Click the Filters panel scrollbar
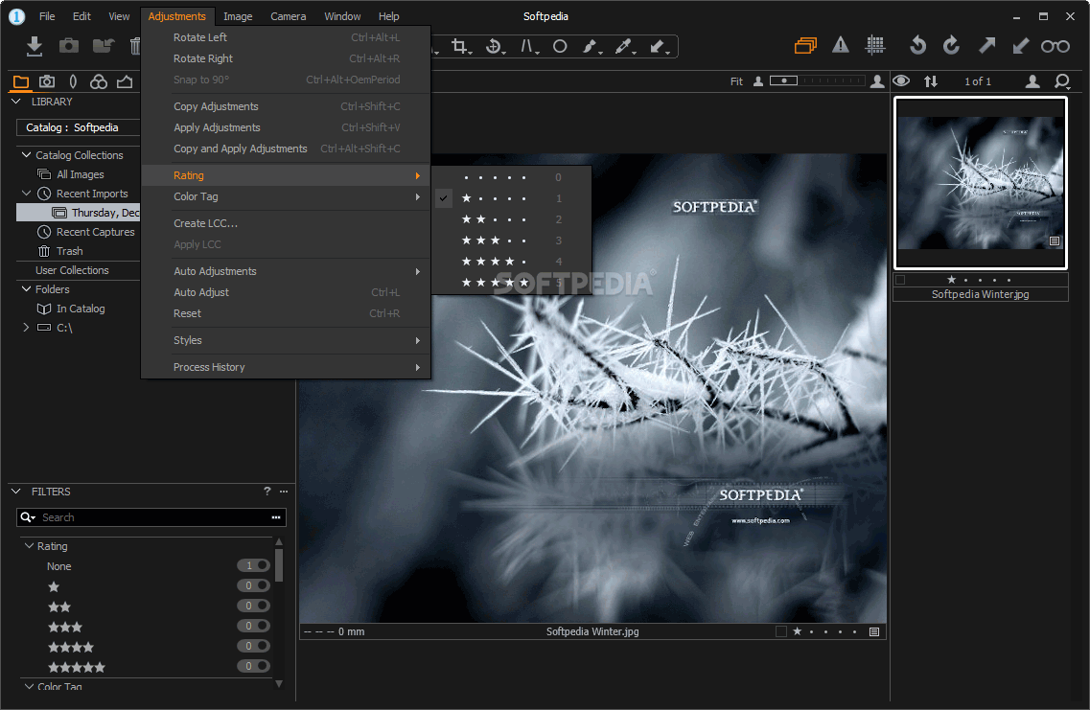 [x=279, y=564]
